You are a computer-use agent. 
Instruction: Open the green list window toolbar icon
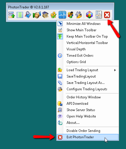(20, 15)
